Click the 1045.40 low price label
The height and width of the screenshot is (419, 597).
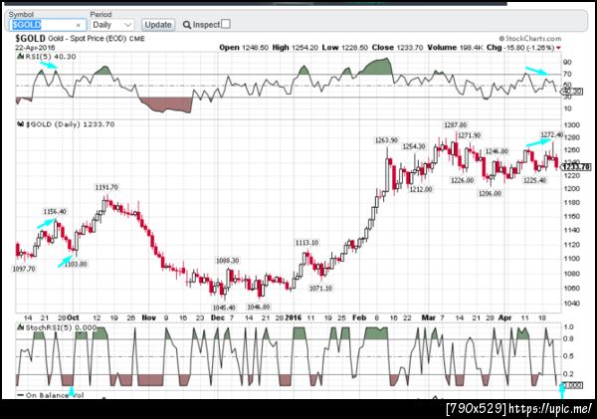coord(224,308)
